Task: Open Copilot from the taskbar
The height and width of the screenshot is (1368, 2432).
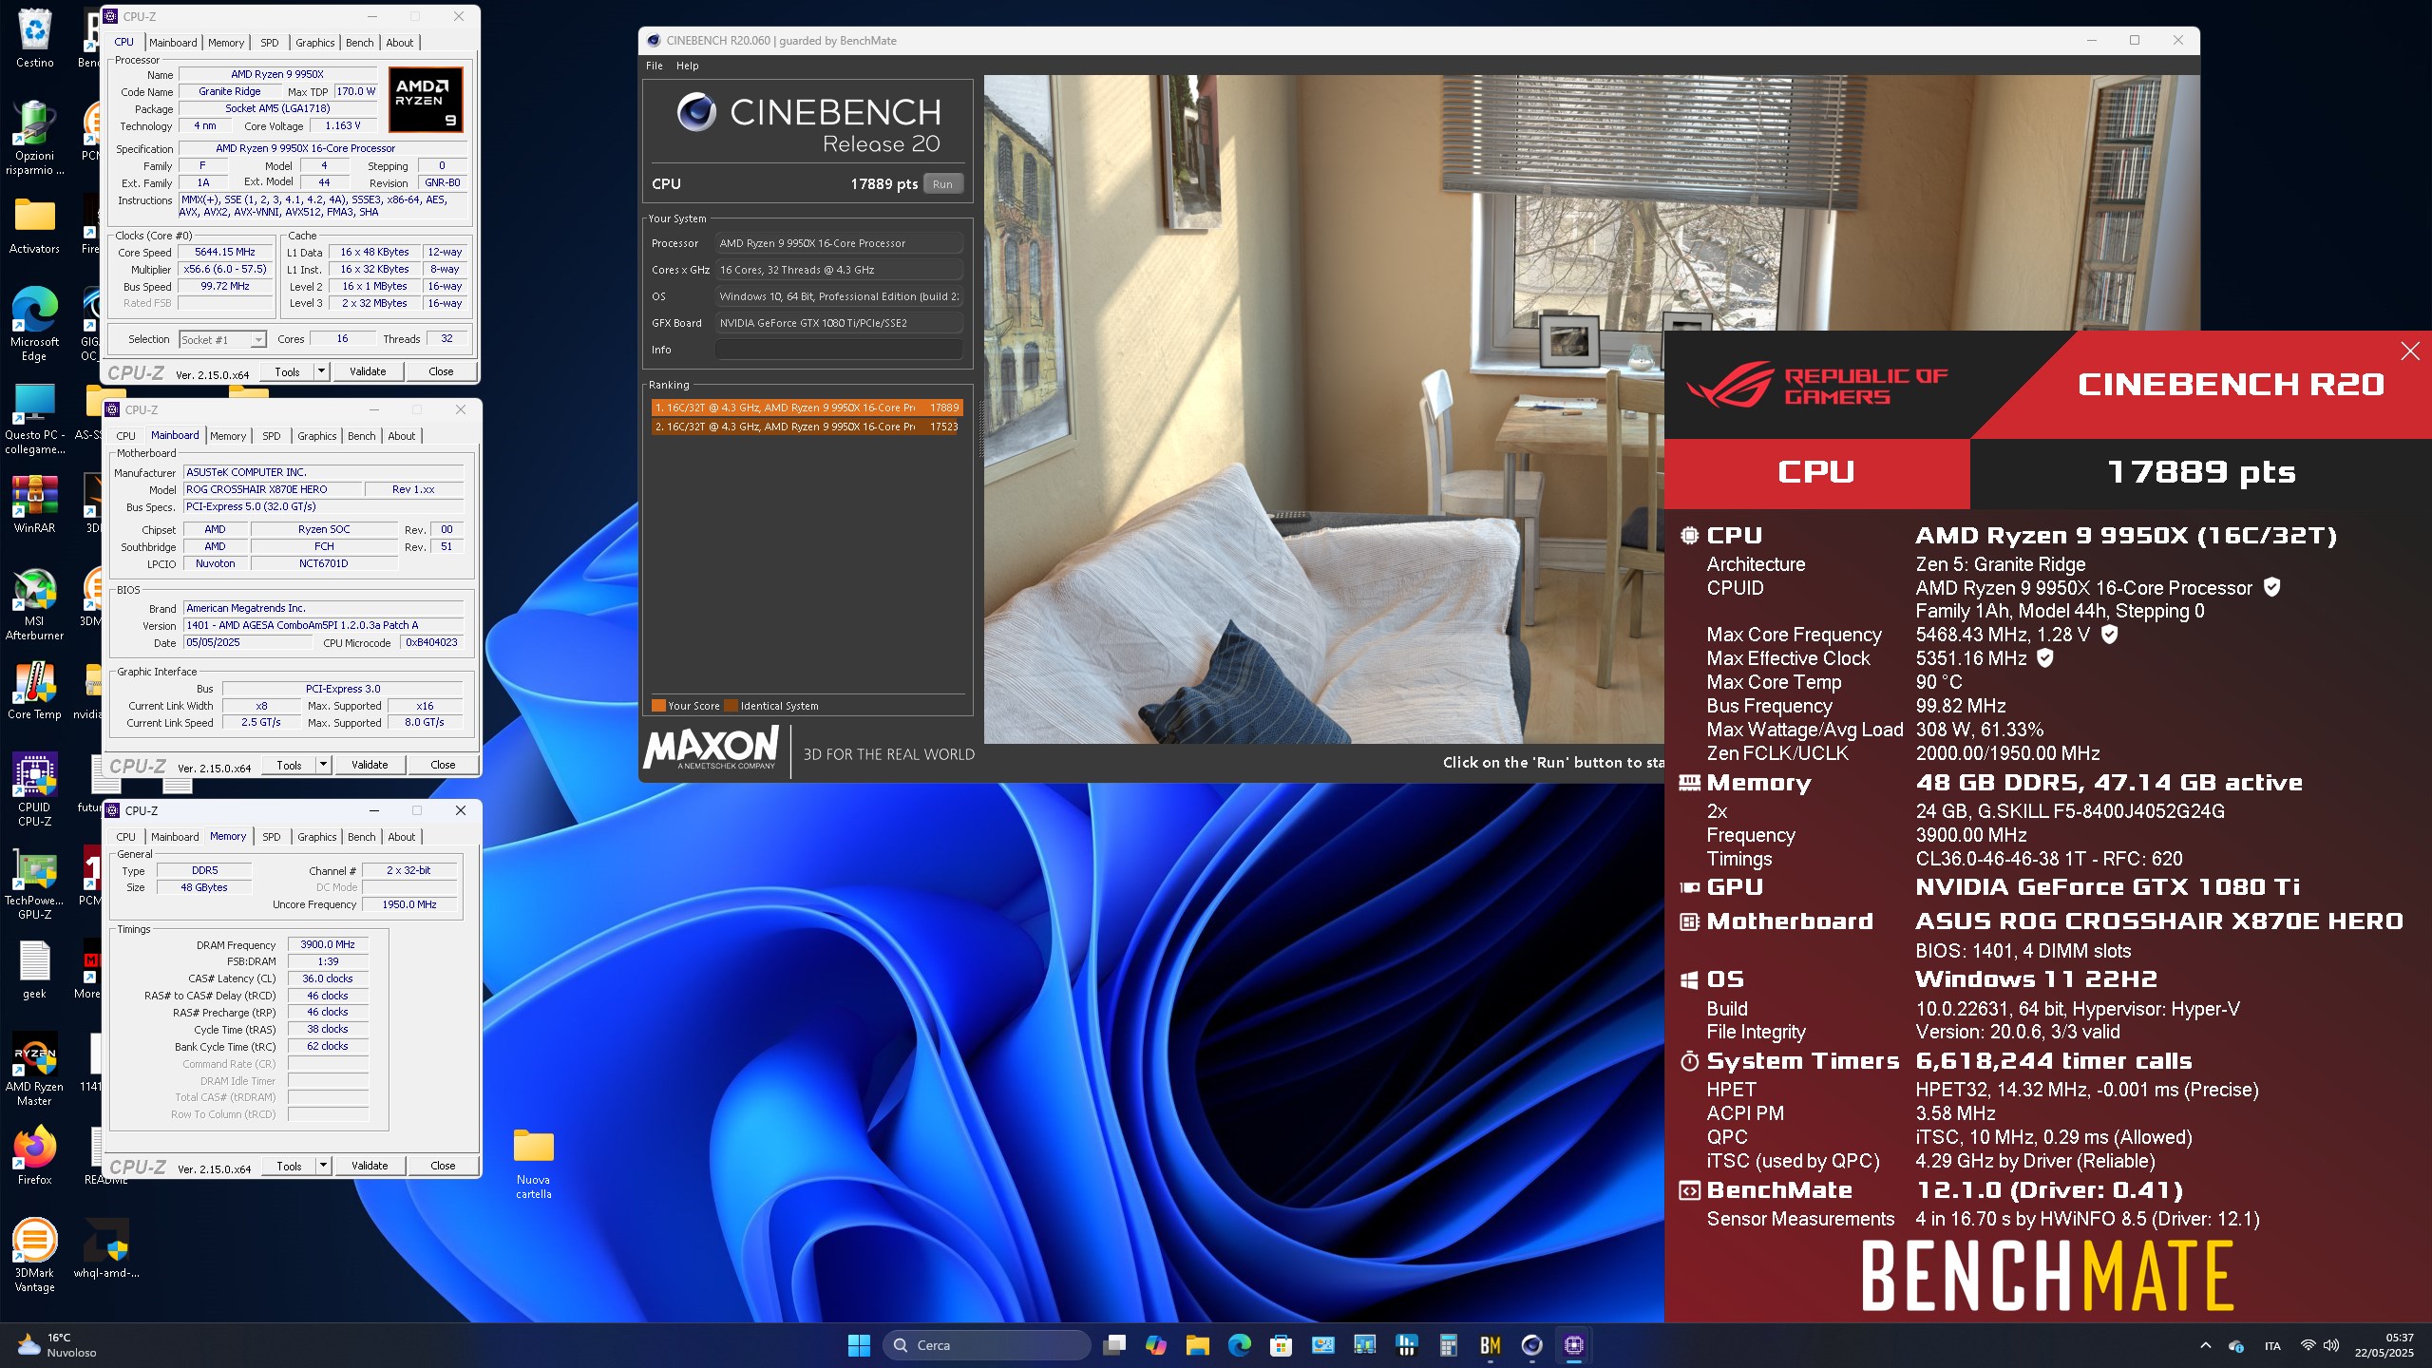Action: 1156,1345
